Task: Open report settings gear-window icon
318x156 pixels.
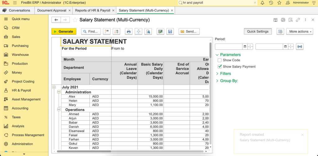Action: coord(280,32)
